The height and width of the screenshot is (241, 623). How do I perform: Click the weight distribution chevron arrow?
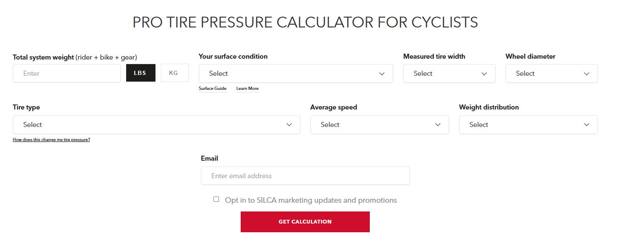[x=587, y=125]
